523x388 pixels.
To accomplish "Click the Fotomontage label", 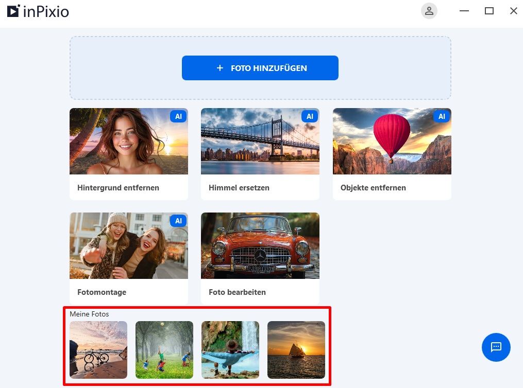I will pos(102,292).
